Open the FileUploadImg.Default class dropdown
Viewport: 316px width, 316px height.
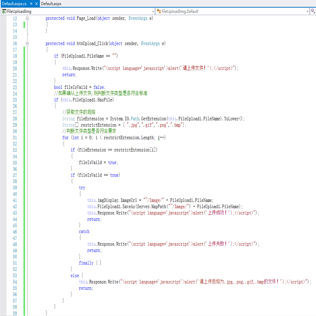click(307, 11)
